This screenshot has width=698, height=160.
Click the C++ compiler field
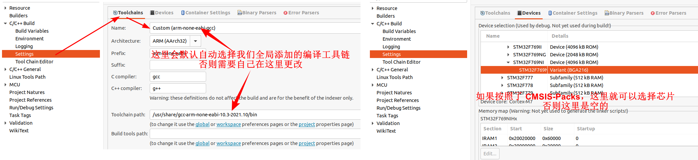pyautogui.click(x=178, y=88)
